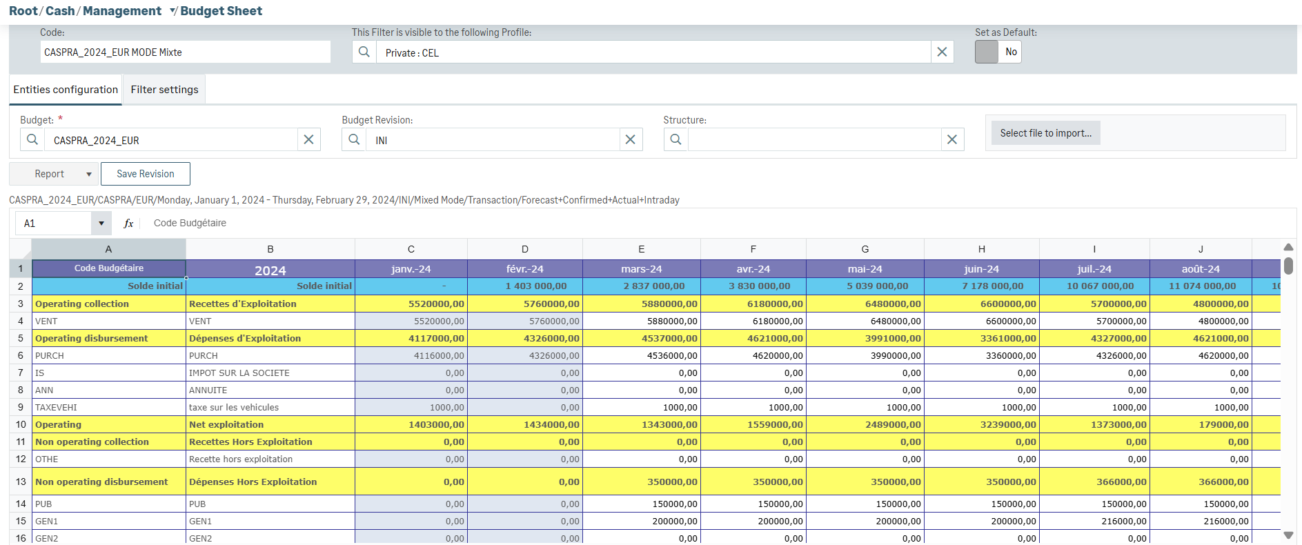
Task: Clear the INI budget revision value
Action: point(630,140)
